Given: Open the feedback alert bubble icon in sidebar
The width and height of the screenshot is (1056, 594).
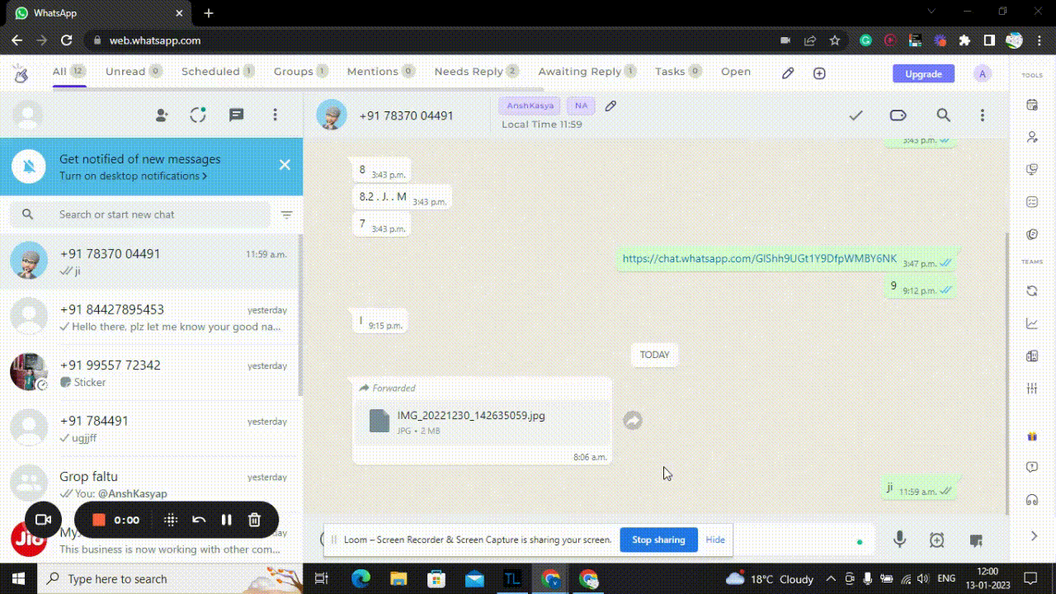Looking at the screenshot, I should coord(1032,468).
